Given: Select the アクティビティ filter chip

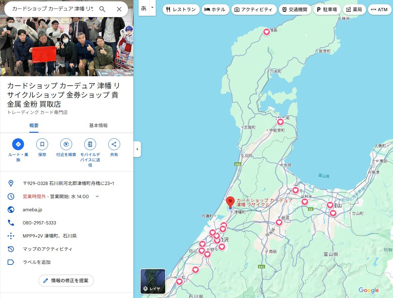Looking at the screenshot, I should click(x=254, y=10).
